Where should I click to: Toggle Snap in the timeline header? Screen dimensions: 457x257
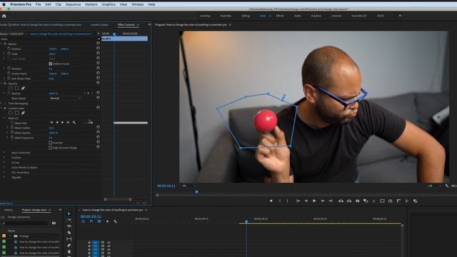pos(91,221)
